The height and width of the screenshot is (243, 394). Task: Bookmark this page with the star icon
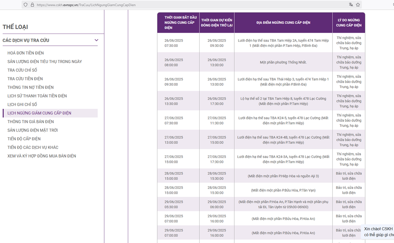(x=358, y=5)
